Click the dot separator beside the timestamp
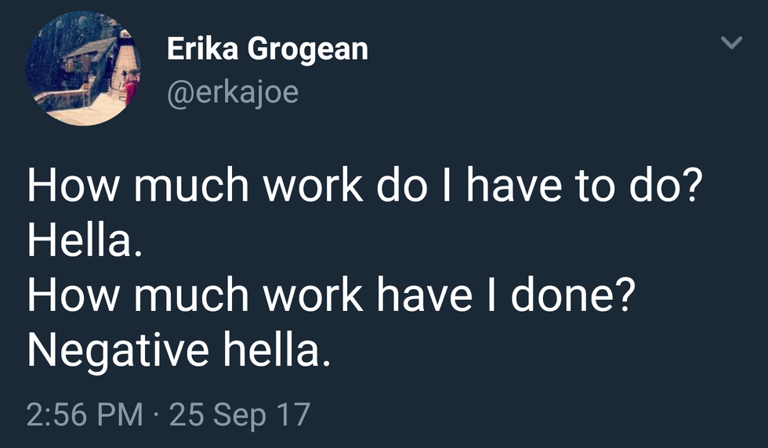Viewport: 768px width, 448px height. (x=156, y=414)
